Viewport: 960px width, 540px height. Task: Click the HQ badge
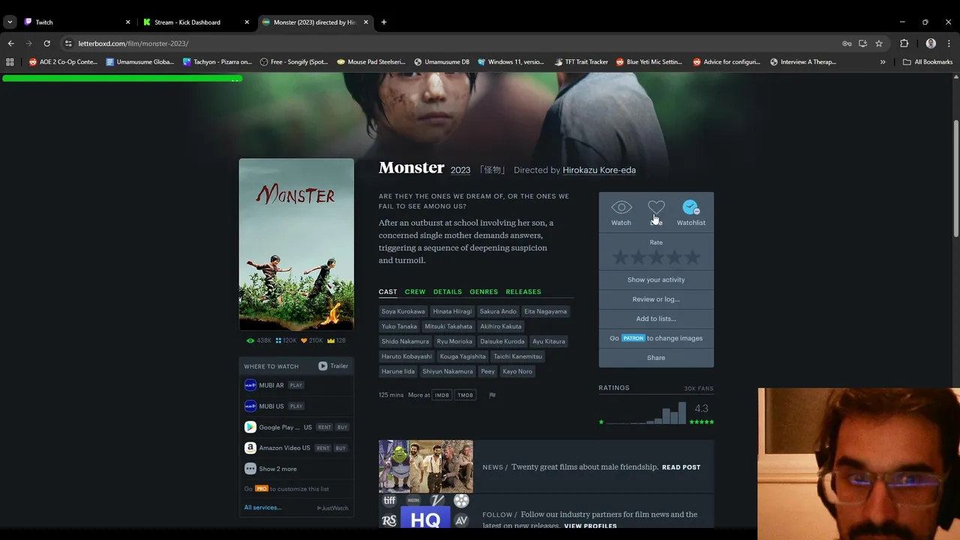coord(425,519)
